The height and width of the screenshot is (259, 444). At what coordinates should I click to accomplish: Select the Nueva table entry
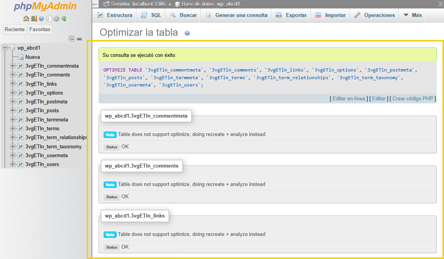tap(33, 57)
